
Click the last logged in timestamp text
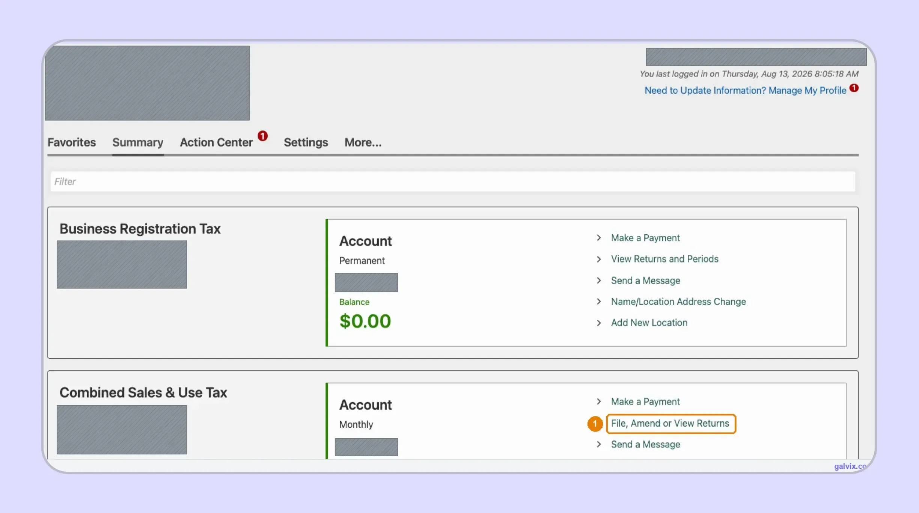click(749, 74)
